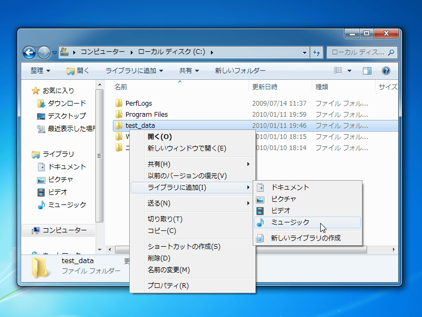Click コンピューター in the address bar path
Screen dimensions: 422x317
(103, 52)
